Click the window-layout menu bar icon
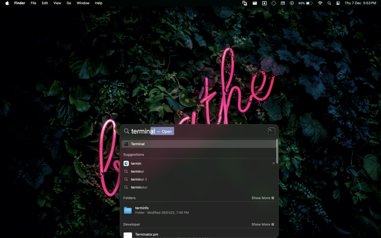The width and height of the screenshot is (381, 238). click(283, 3)
